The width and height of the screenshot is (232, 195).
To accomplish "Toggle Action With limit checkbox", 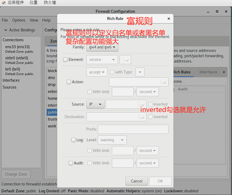I will (x=90, y=92).
